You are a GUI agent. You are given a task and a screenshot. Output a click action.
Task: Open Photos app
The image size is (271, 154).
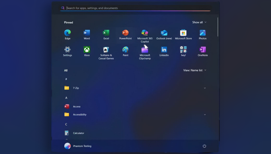tap(203, 34)
